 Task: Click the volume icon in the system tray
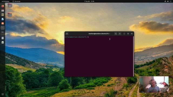coord(168,1)
